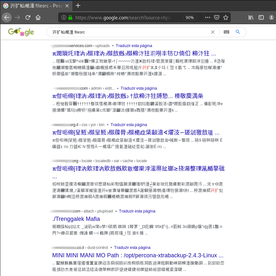Open the Firefox sidebar icon
The height and width of the screenshot is (276, 276).
point(261,17)
